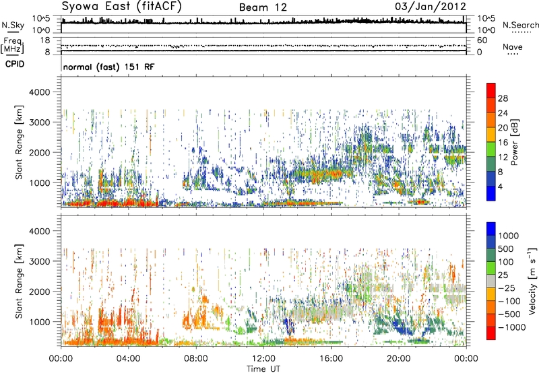Click the '04:00' time tick label
The width and height of the screenshot is (539, 373).
click(128, 359)
